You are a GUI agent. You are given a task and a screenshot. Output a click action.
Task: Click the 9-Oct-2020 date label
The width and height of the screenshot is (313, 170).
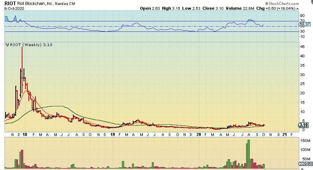tap(14, 8)
